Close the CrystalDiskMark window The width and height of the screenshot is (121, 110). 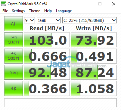[x=114, y=4]
